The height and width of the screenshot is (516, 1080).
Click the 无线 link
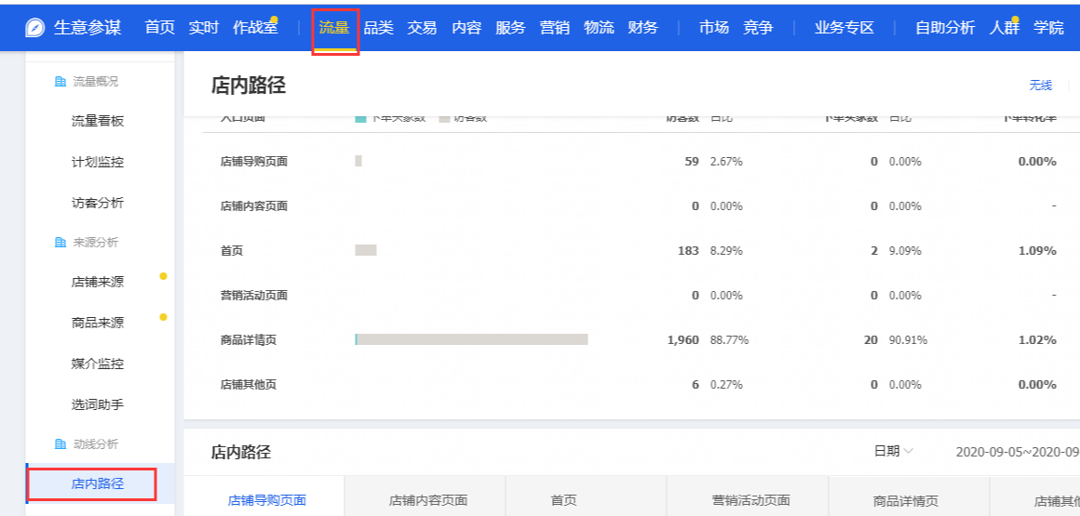(1041, 86)
